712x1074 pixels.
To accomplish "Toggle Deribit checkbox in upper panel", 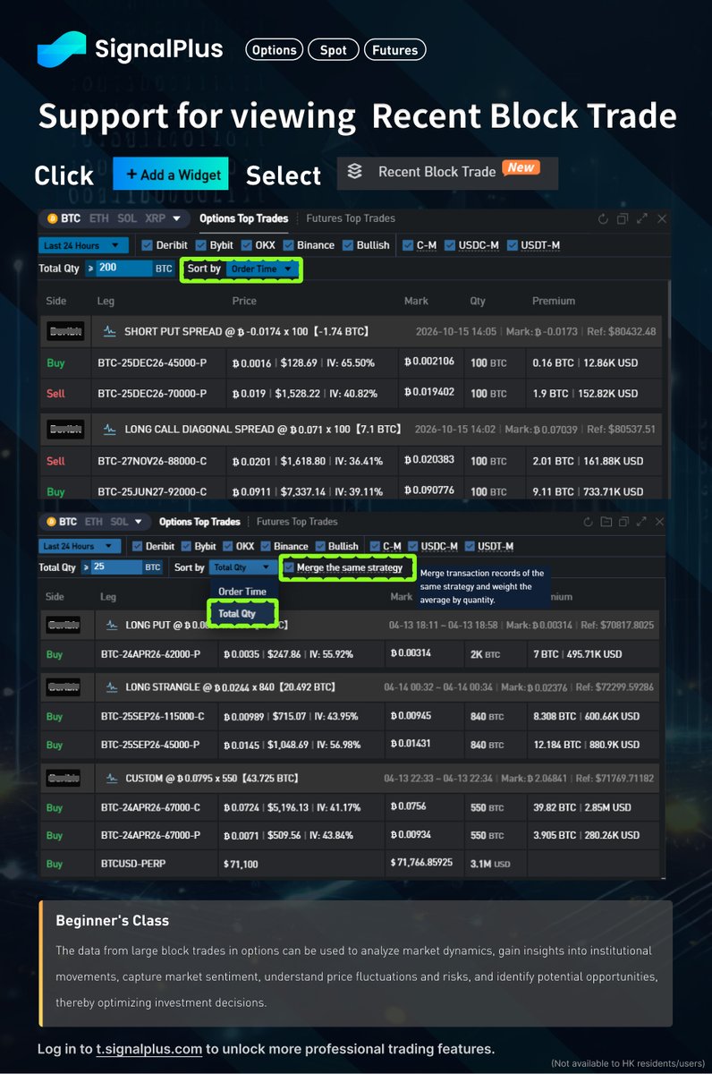I will pos(148,245).
